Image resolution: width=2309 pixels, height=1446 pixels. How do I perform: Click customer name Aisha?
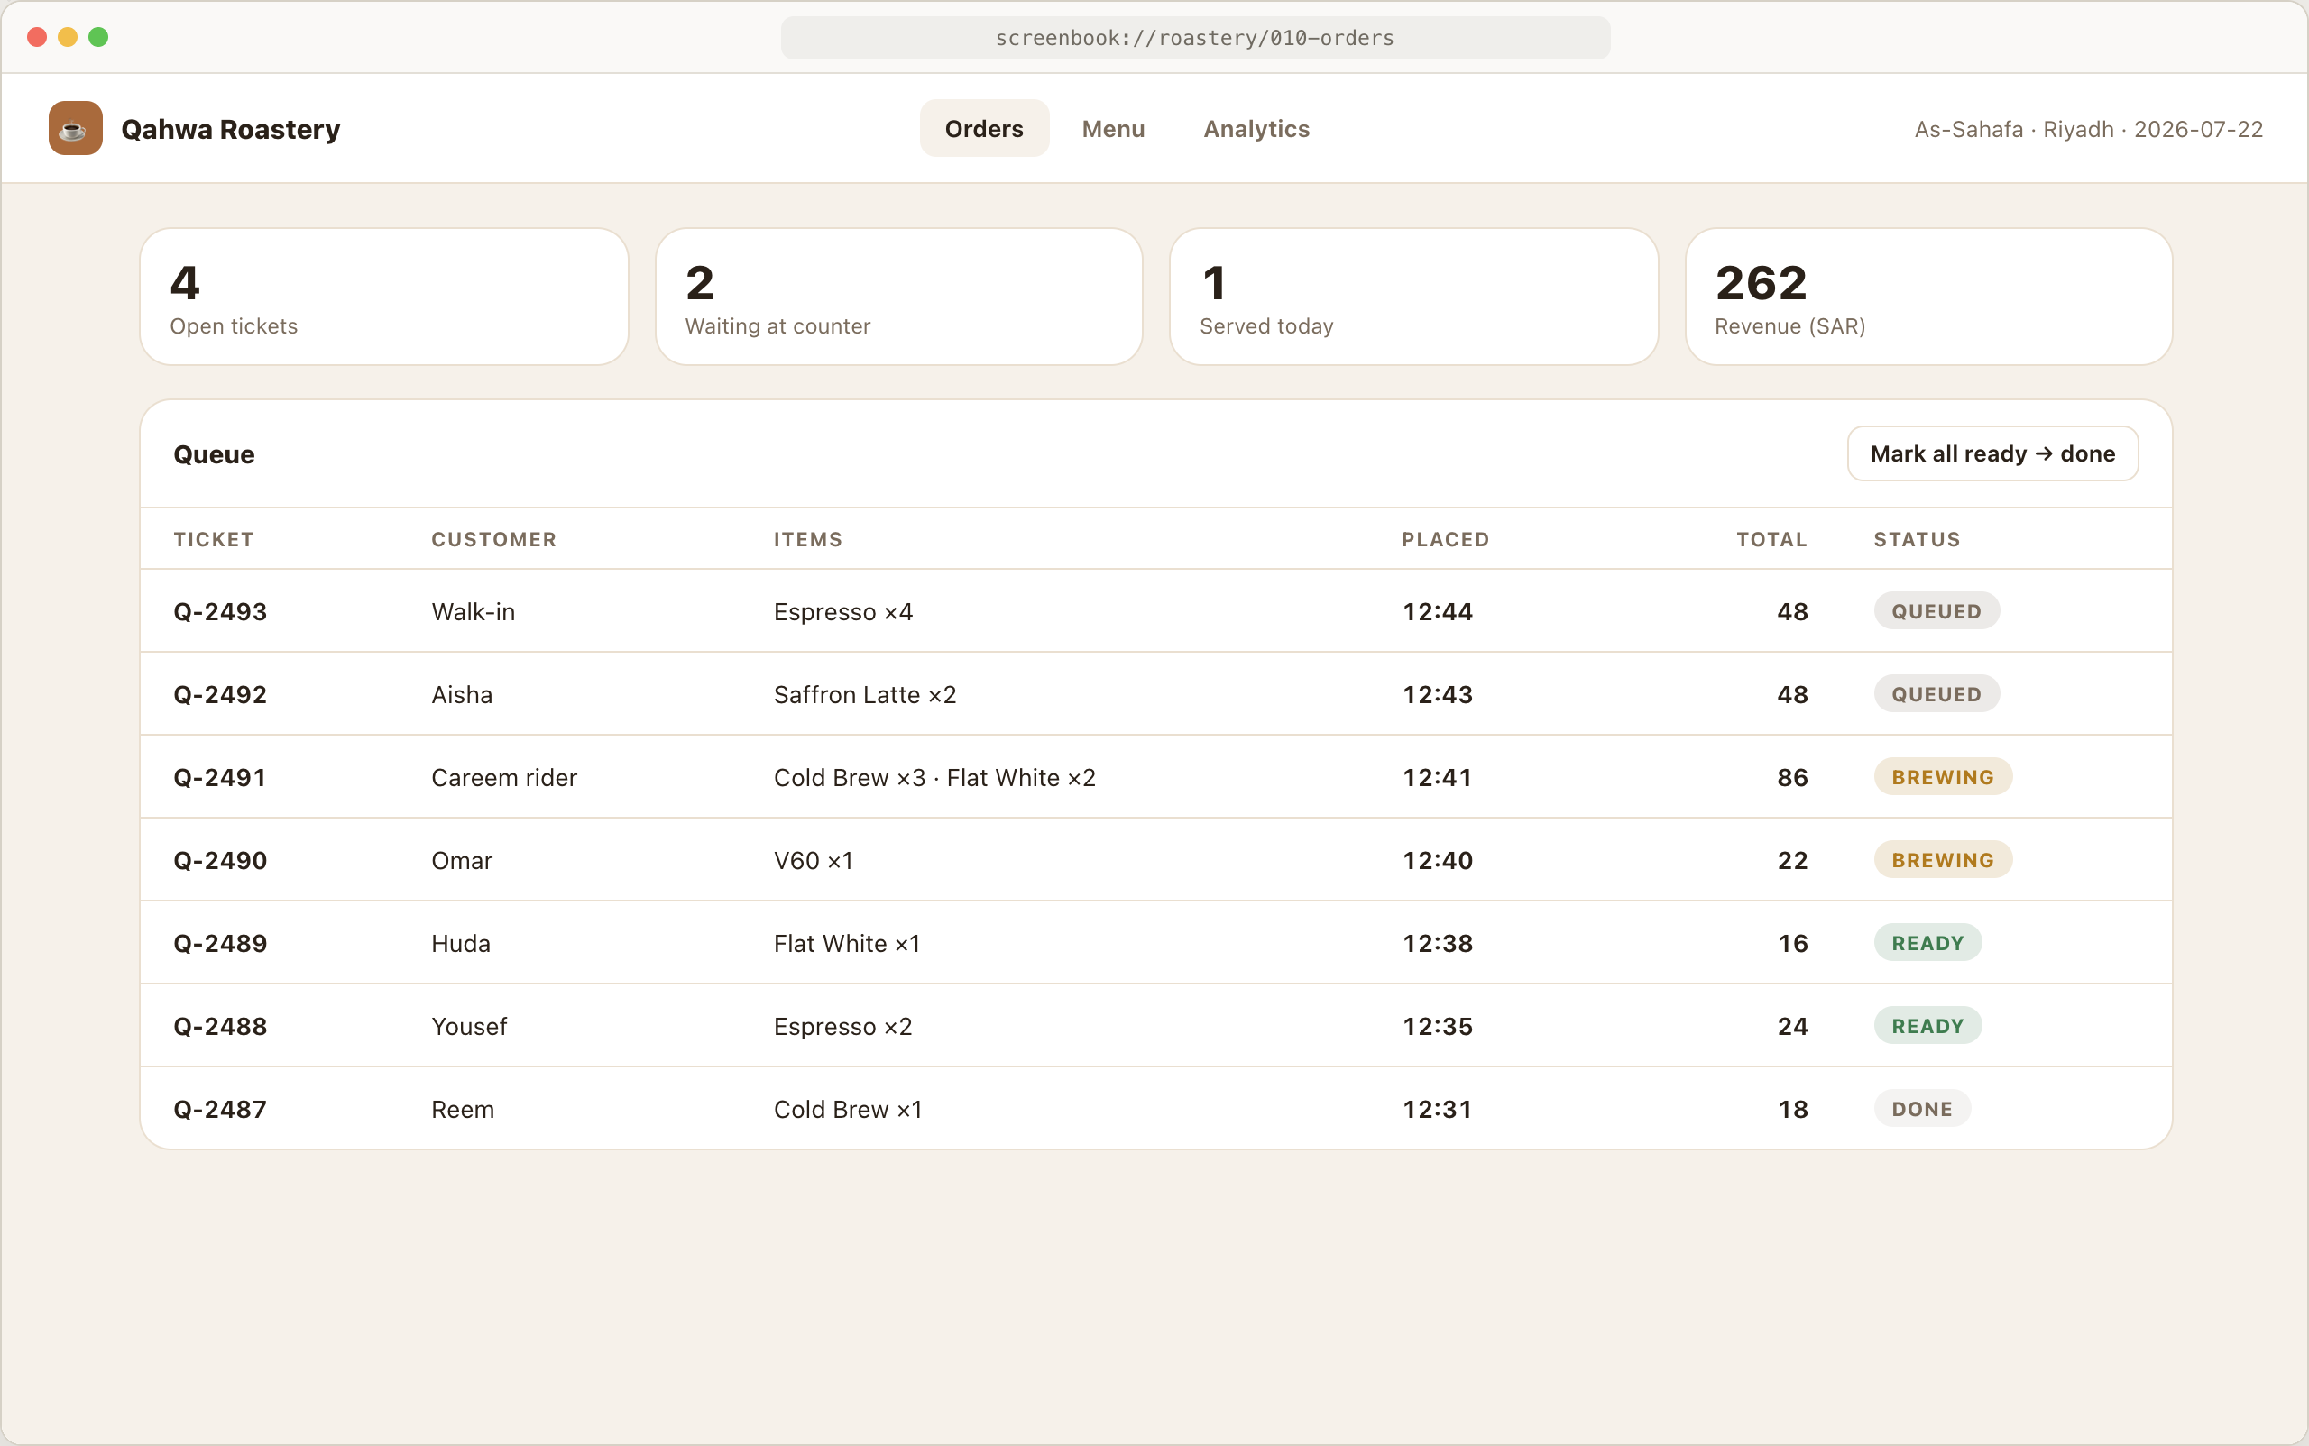(461, 694)
